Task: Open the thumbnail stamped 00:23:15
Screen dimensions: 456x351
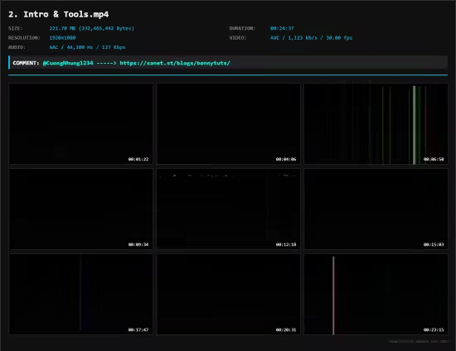Action: pyautogui.click(x=376, y=295)
